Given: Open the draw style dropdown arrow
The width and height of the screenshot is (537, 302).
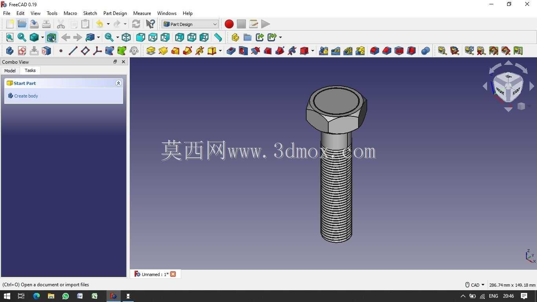Looking at the screenshot, I should pyautogui.click(x=42, y=37).
